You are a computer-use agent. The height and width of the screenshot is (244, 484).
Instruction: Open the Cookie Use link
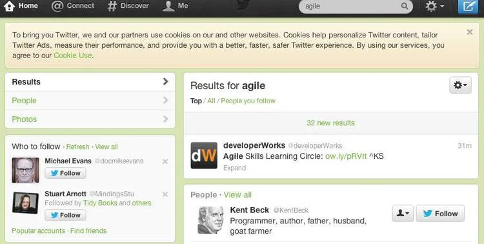[73, 56]
